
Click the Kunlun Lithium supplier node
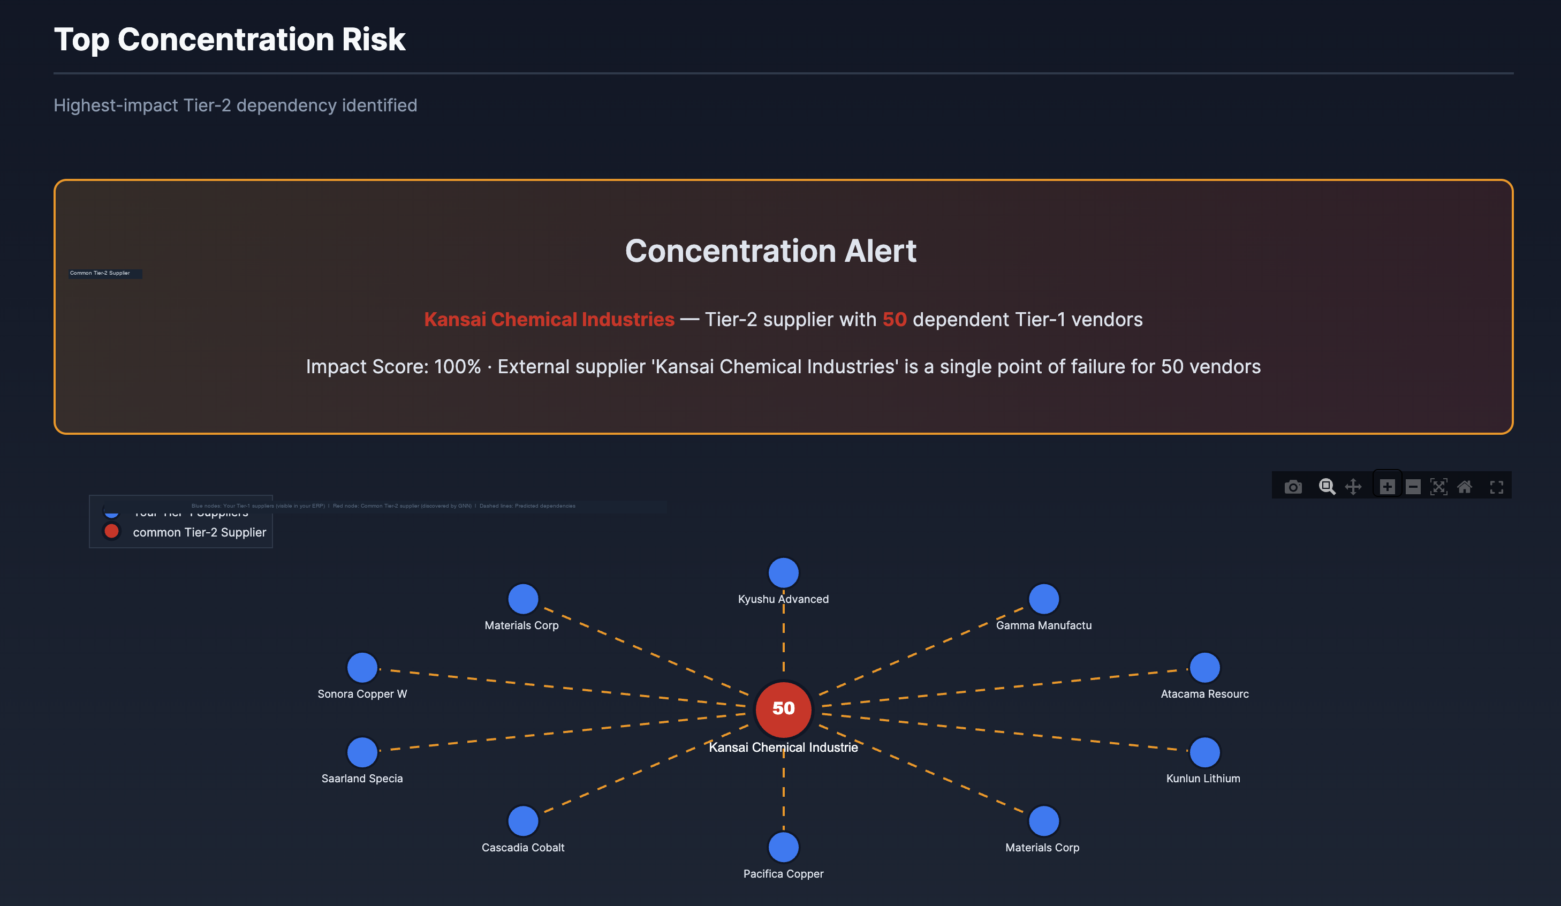pos(1205,752)
